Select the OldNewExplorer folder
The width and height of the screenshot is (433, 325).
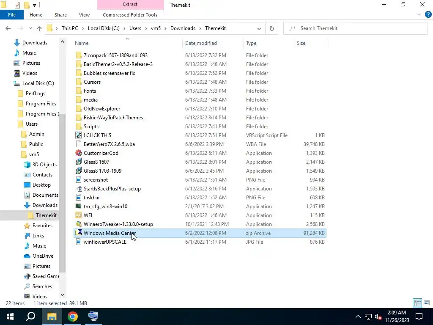(102, 109)
